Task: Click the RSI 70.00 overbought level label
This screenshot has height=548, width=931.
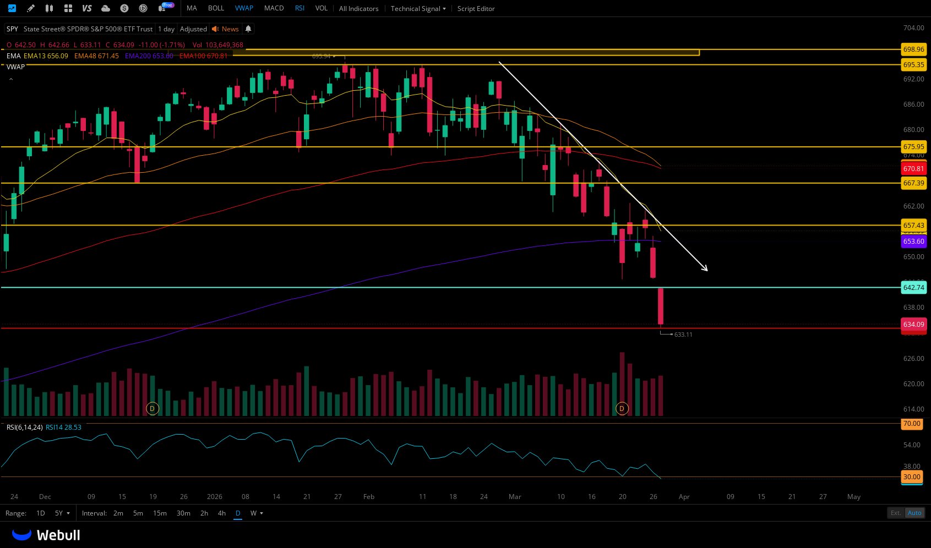Action: click(912, 423)
